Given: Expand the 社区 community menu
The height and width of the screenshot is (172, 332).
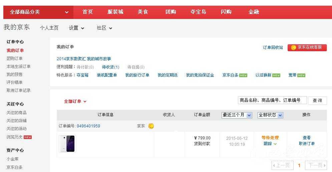Looking at the screenshot, I should 104,28.
